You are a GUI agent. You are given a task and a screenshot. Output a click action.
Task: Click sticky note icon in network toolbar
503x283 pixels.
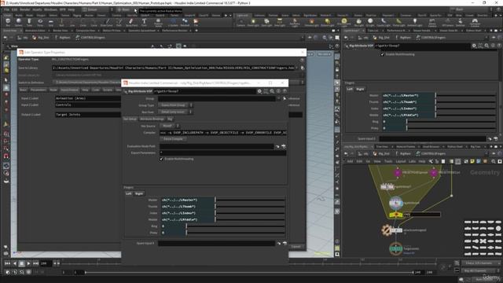472,161
